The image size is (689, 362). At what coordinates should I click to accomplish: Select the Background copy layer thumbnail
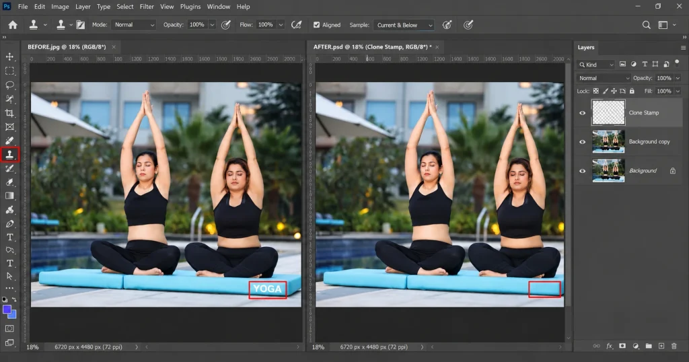[x=608, y=142]
